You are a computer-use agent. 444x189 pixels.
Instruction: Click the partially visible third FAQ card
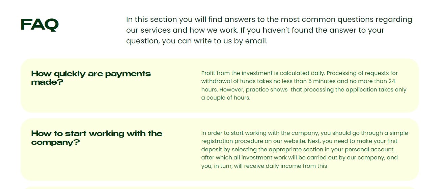point(219,187)
